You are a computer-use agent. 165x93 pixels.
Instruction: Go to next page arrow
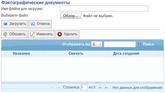pyautogui.click(x=100, y=88)
